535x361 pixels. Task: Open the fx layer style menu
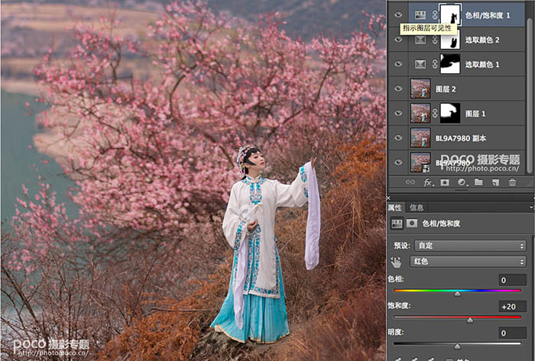coord(429,182)
